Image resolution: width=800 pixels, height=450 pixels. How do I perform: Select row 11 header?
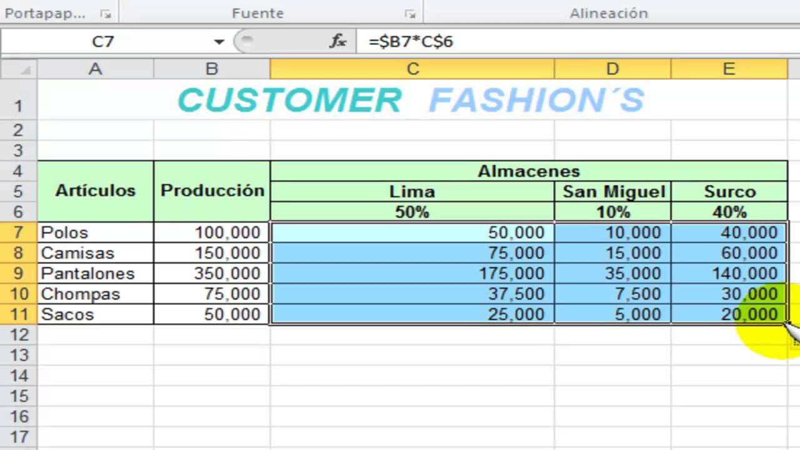tap(19, 314)
